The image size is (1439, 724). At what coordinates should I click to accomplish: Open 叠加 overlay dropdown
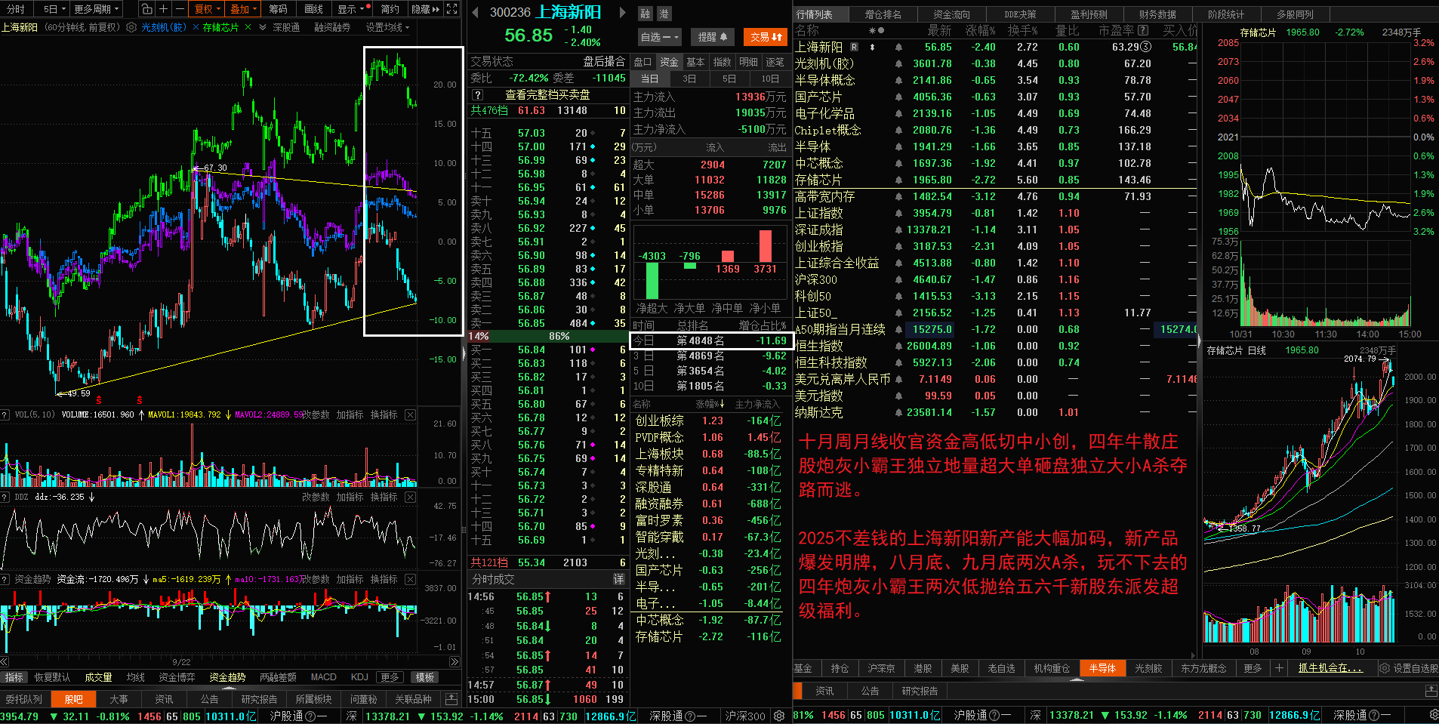tap(243, 9)
